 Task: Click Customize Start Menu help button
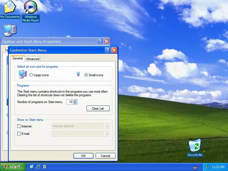tap(108, 50)
